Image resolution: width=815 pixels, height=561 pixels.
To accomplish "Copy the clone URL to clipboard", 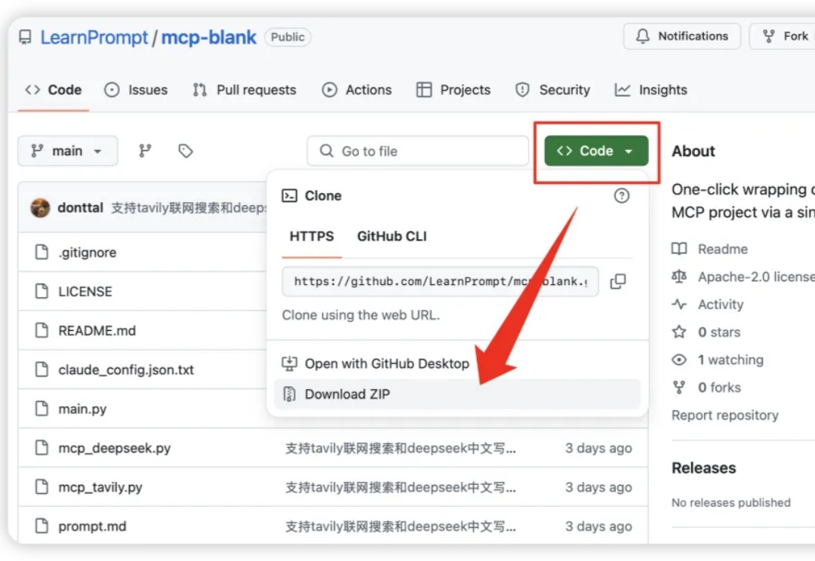I will pyautogui.click(x=617, y=281).
